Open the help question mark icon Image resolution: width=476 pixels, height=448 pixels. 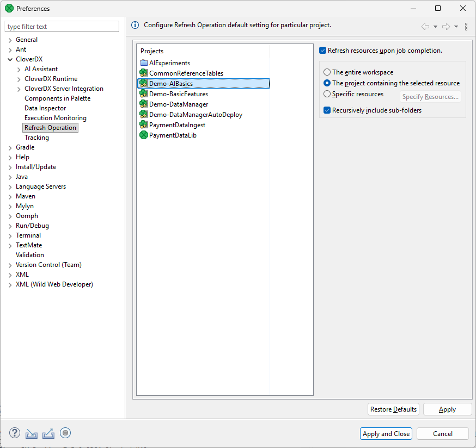(15, 433)
